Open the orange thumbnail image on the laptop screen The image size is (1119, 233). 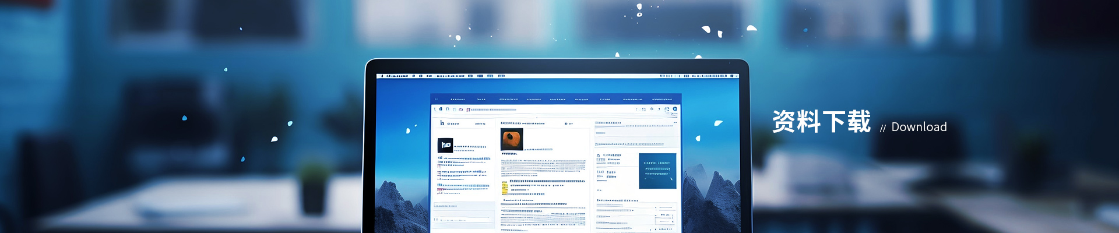(x=512, y=139)
